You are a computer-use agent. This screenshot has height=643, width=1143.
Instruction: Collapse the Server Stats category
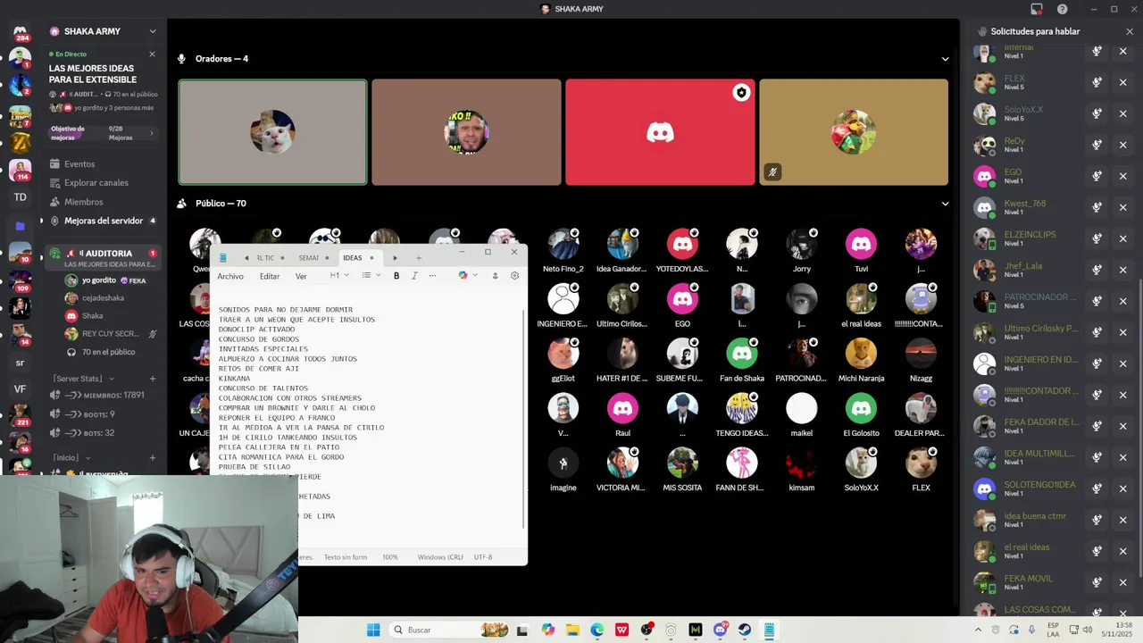(x=83, y=379)
